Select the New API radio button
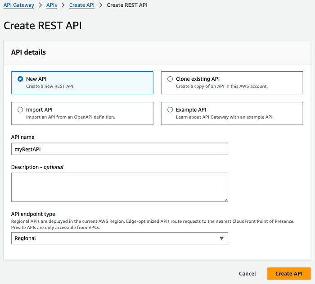The height and width of the screenshot is (284, 315). (20, 79)
